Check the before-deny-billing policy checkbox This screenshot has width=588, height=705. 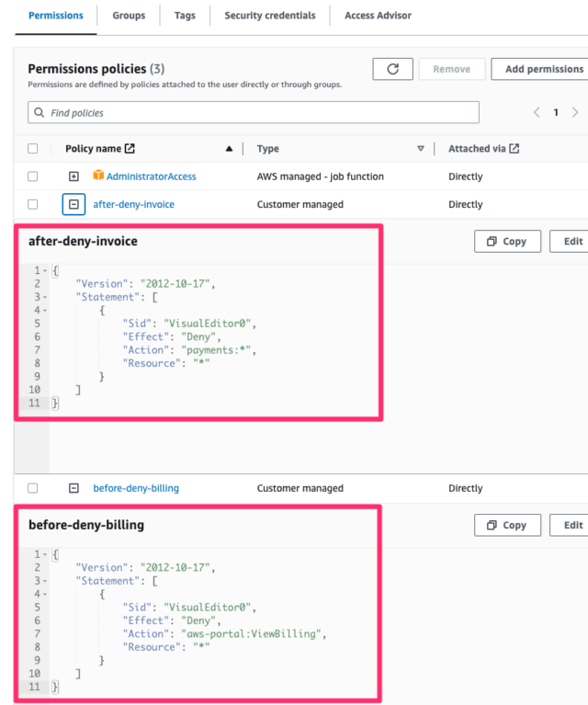(33, 488)
